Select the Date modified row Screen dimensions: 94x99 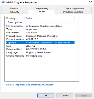coord(40,49)
